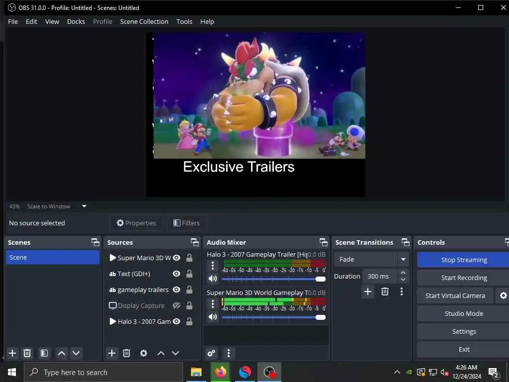Mute the Super Mario 3D World audio track
This screenshot has width=509, height=382.
pos(213,317)
